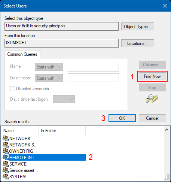Click the OWNER RIG... principal icon
This screenshot has width=171, height=182.
point(6,151)
